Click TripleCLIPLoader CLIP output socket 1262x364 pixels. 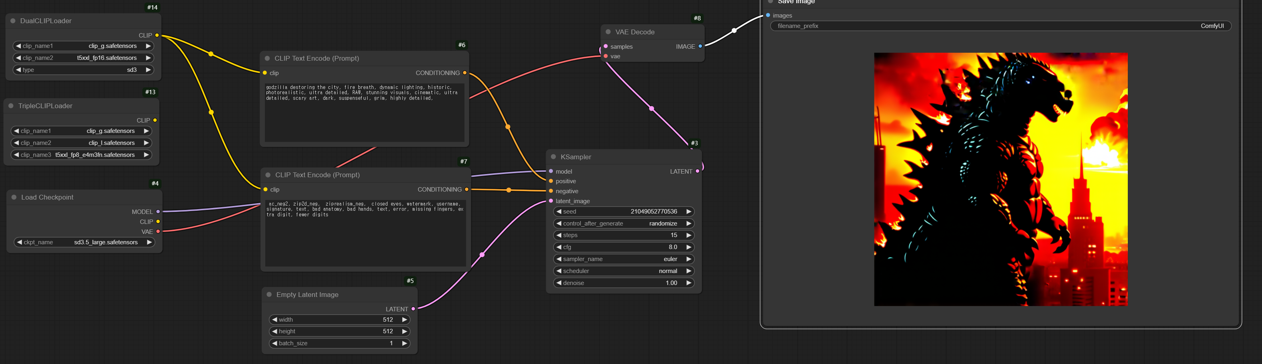coord(155,121)
